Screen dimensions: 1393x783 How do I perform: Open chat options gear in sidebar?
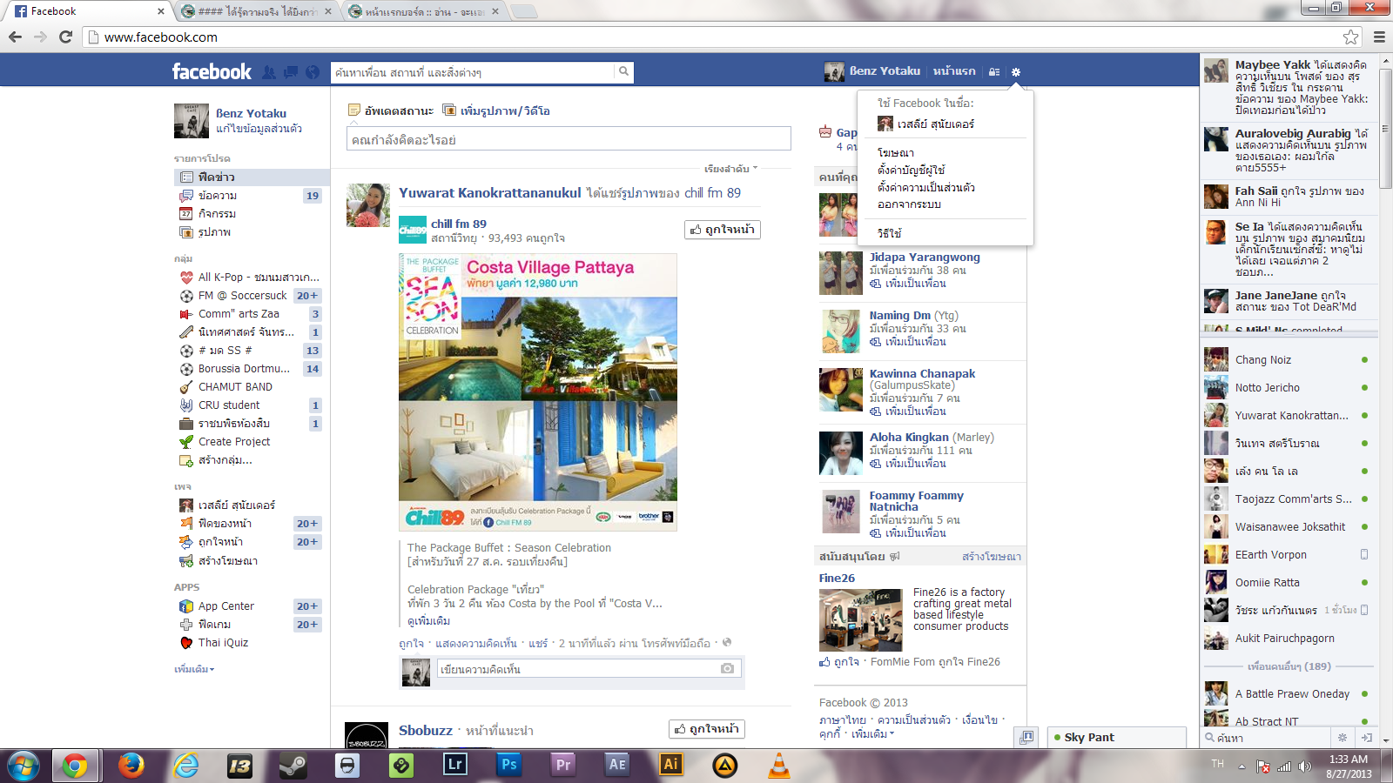(1342, 738)
